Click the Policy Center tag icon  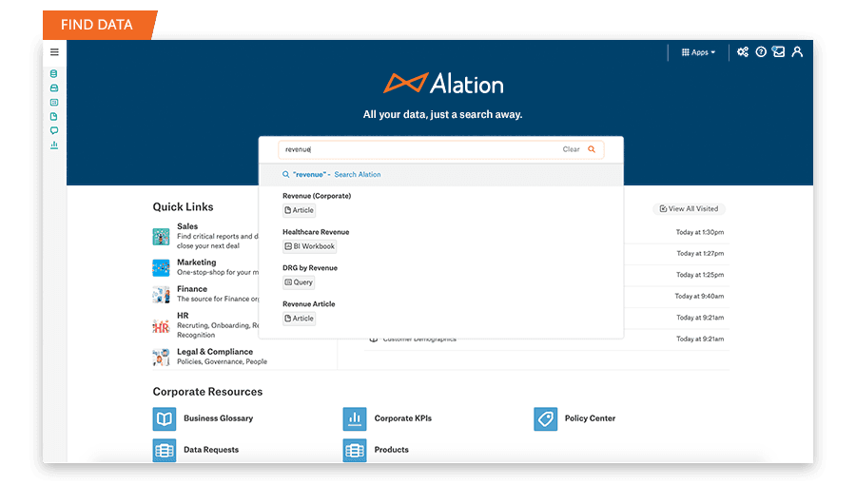click(x=545, y=419)
